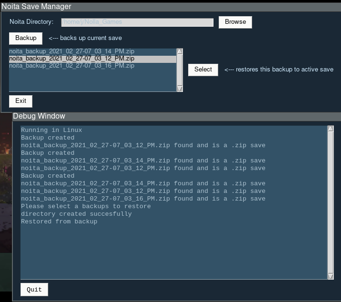Click 'directory created succesfully' log line
341x302 pixels.
point(76,214)
